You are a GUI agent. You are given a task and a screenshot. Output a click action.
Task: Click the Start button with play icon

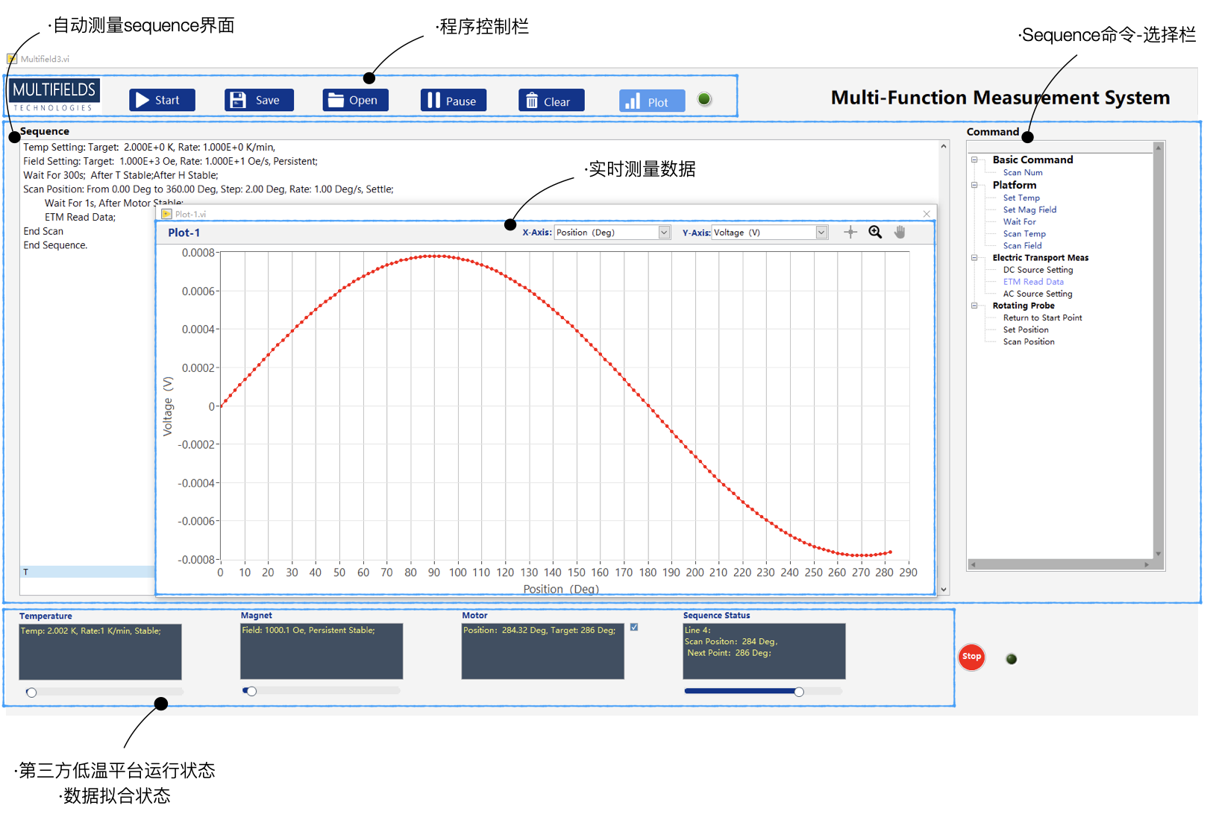tap(162, 101)
